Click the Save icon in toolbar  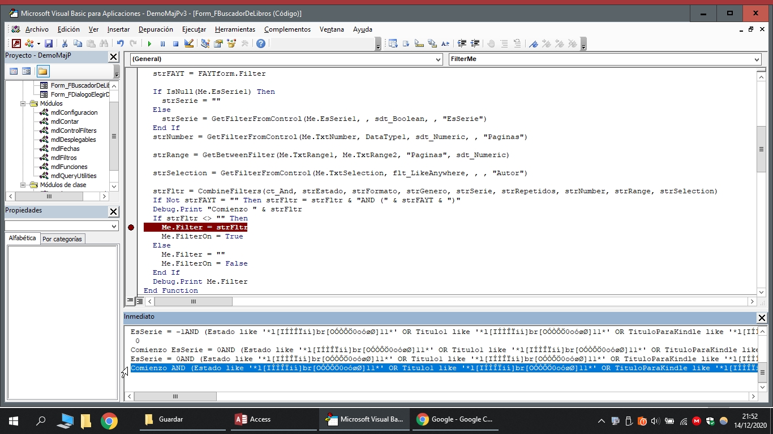(49, 44)
